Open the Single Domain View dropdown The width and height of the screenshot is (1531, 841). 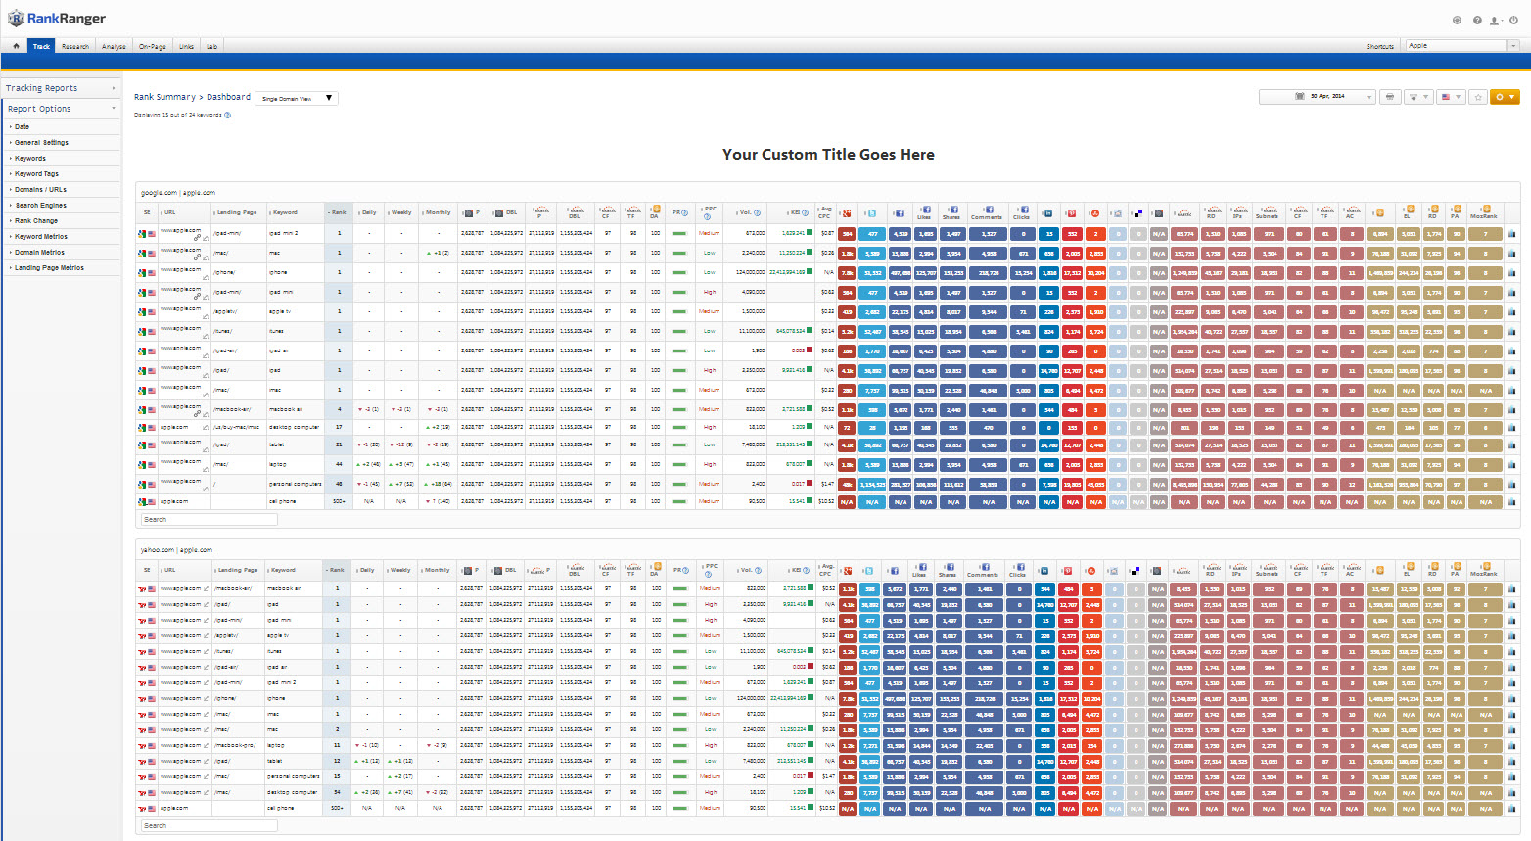coord(297,98)
